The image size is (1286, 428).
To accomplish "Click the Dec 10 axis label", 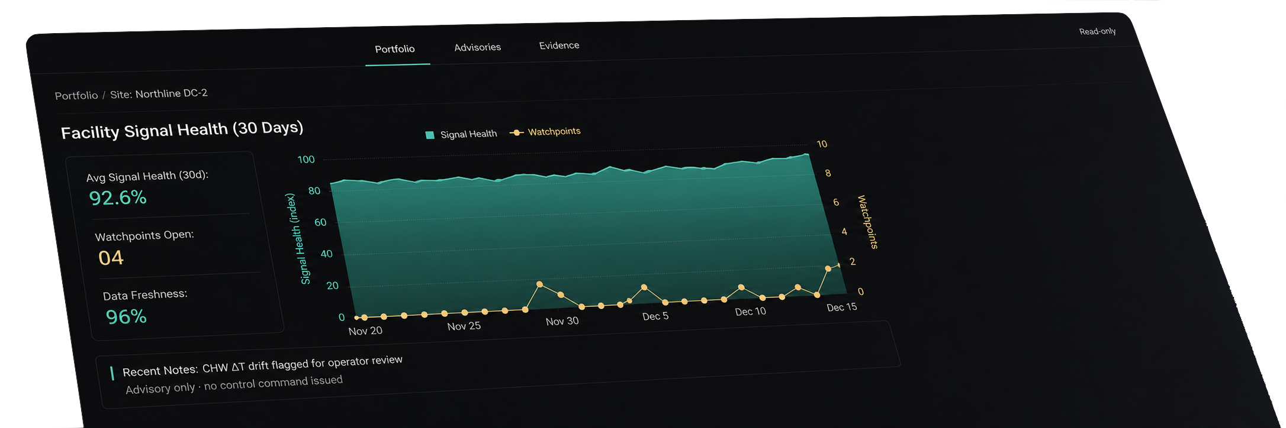I will pos(750,312).
